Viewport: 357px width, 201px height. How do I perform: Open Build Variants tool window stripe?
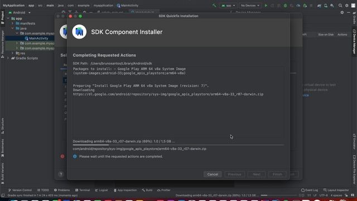pos(2,173)
